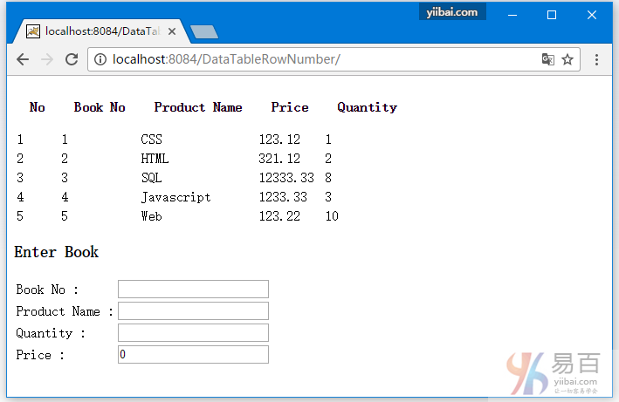Click the Javascript product row cell
619x402 pixels.
click(x=175, y=197)
